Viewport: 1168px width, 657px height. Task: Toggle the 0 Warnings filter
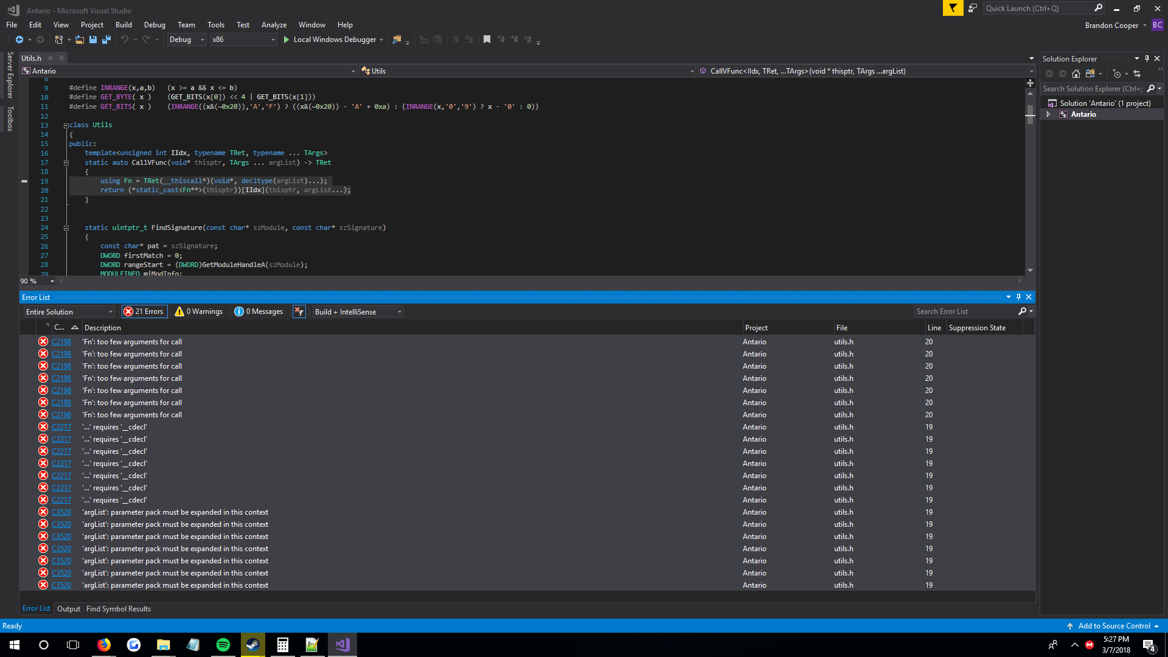click(x=199, y=311)
